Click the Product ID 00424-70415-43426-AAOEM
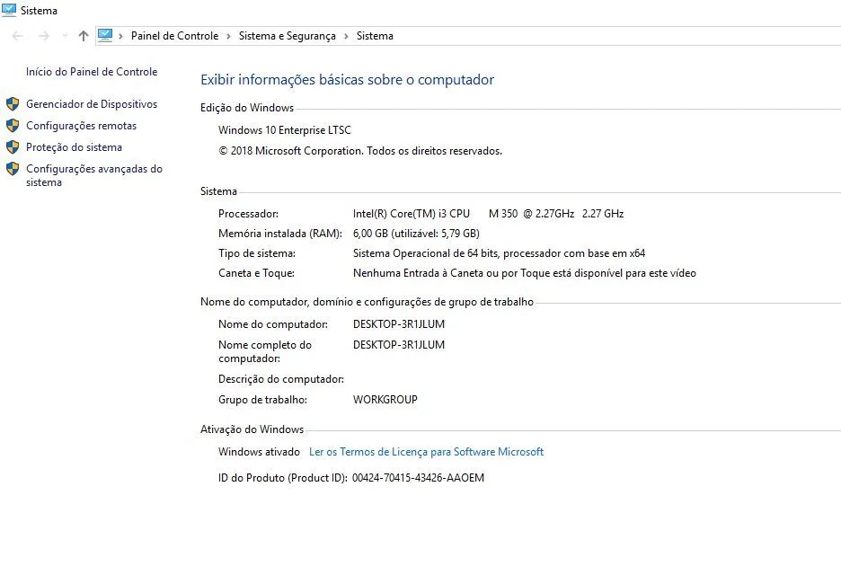841x575 pixels. tap(419, 477)
